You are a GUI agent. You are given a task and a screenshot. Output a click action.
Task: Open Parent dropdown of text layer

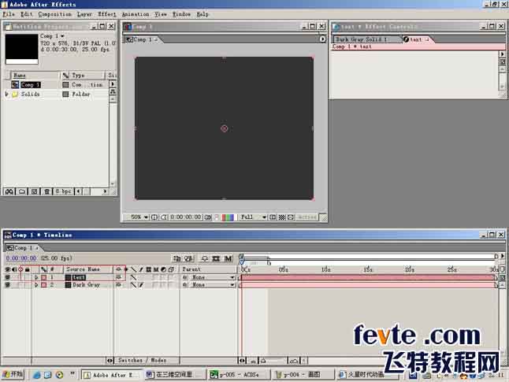212,277
